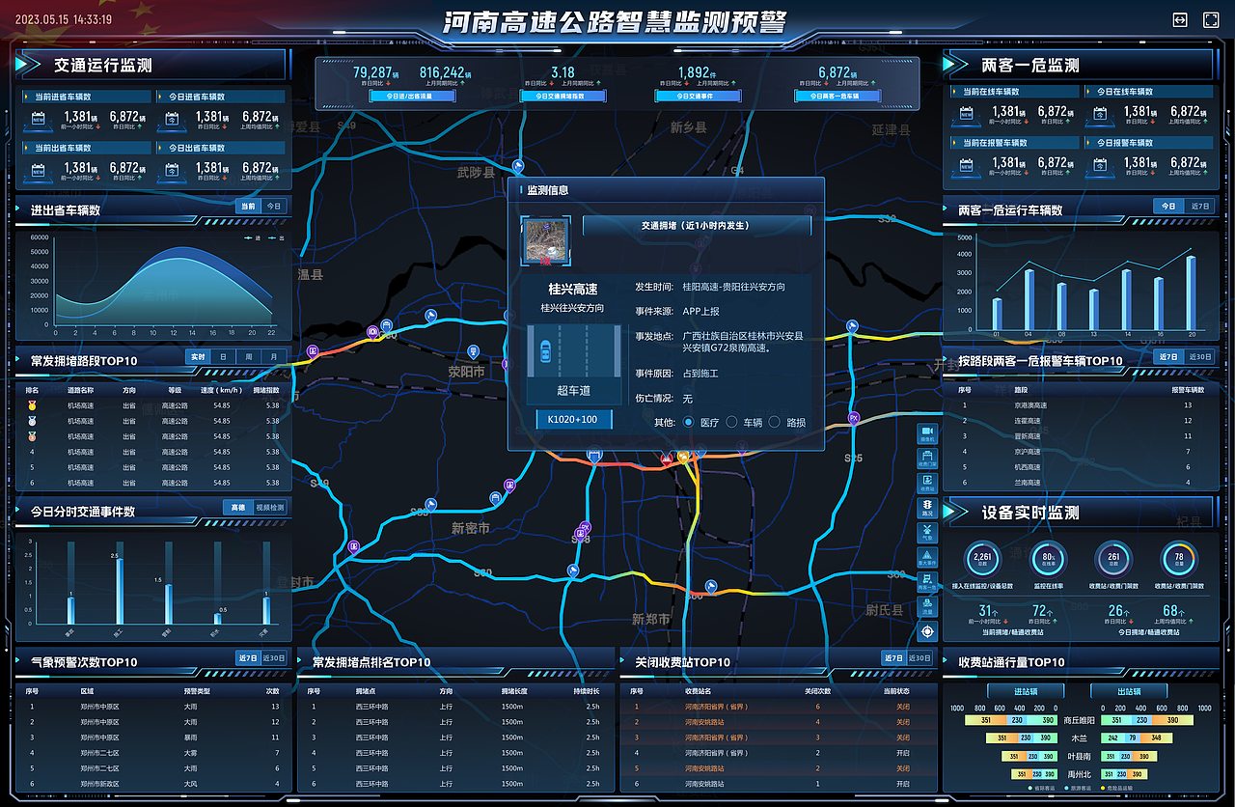1235x807 pixels.
Task: Click the K1020+100 stake number button
Action: (573, 419)
